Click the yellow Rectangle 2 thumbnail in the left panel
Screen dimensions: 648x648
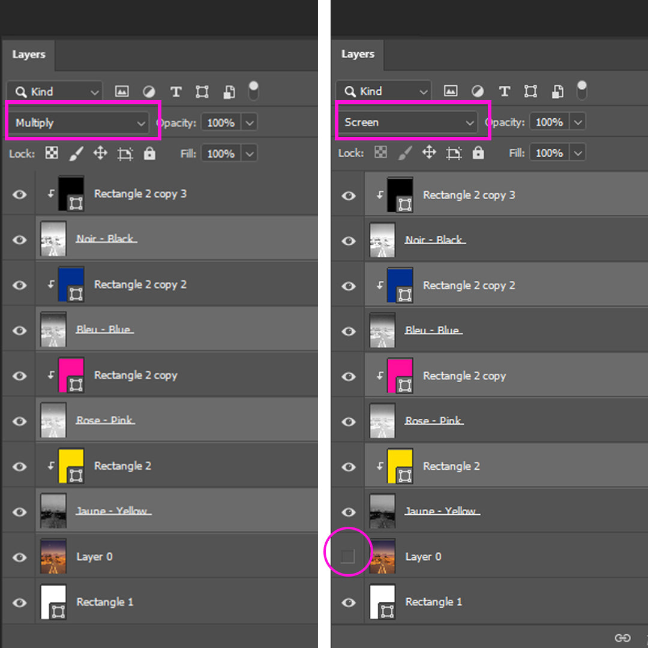[x=70, y=466]
